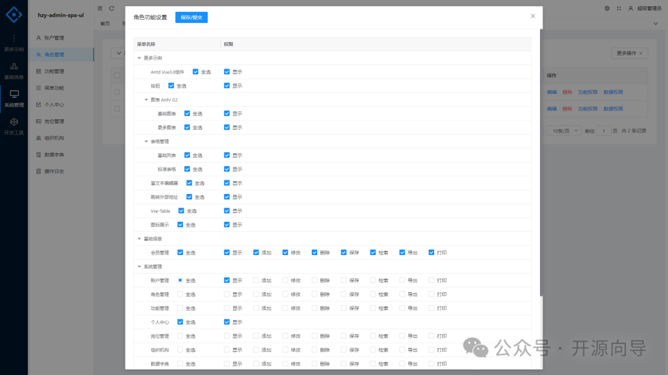Click 编辑 link in first table row

(552, 92)
